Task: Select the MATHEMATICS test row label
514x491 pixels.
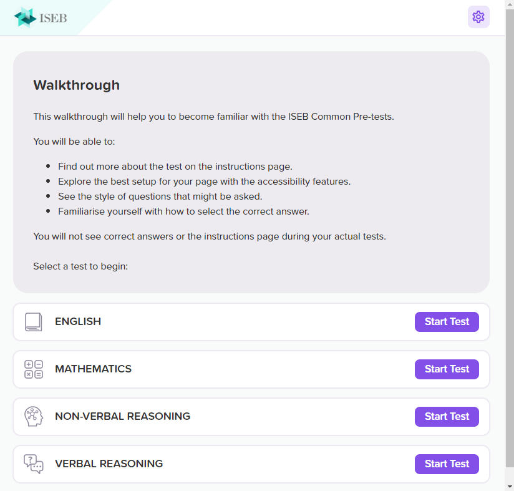Action: click(93, 369)
